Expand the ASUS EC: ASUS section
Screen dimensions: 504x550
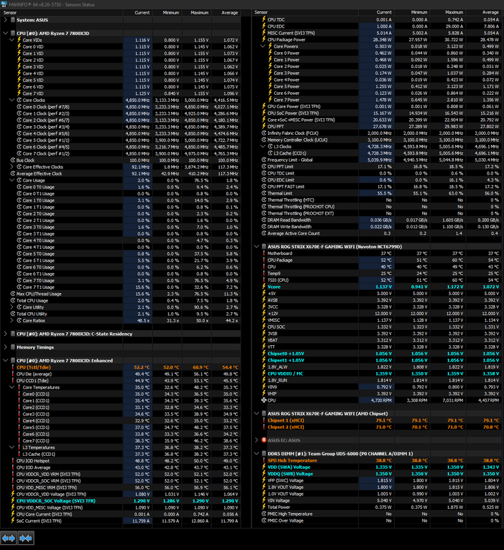pyautogui.click(x=256, y=440)
